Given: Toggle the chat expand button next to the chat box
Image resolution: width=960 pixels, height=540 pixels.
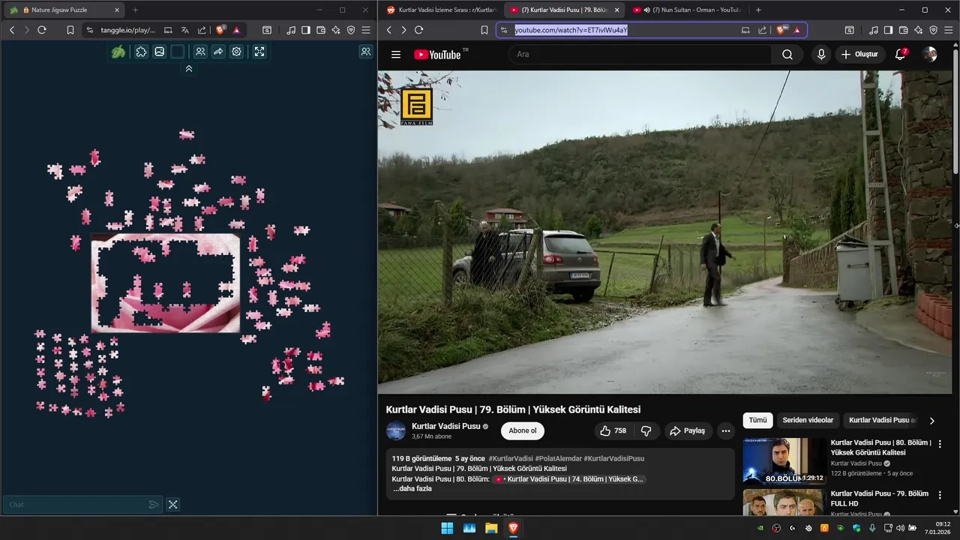Looking at the screenshot, I should pos(172,505).
